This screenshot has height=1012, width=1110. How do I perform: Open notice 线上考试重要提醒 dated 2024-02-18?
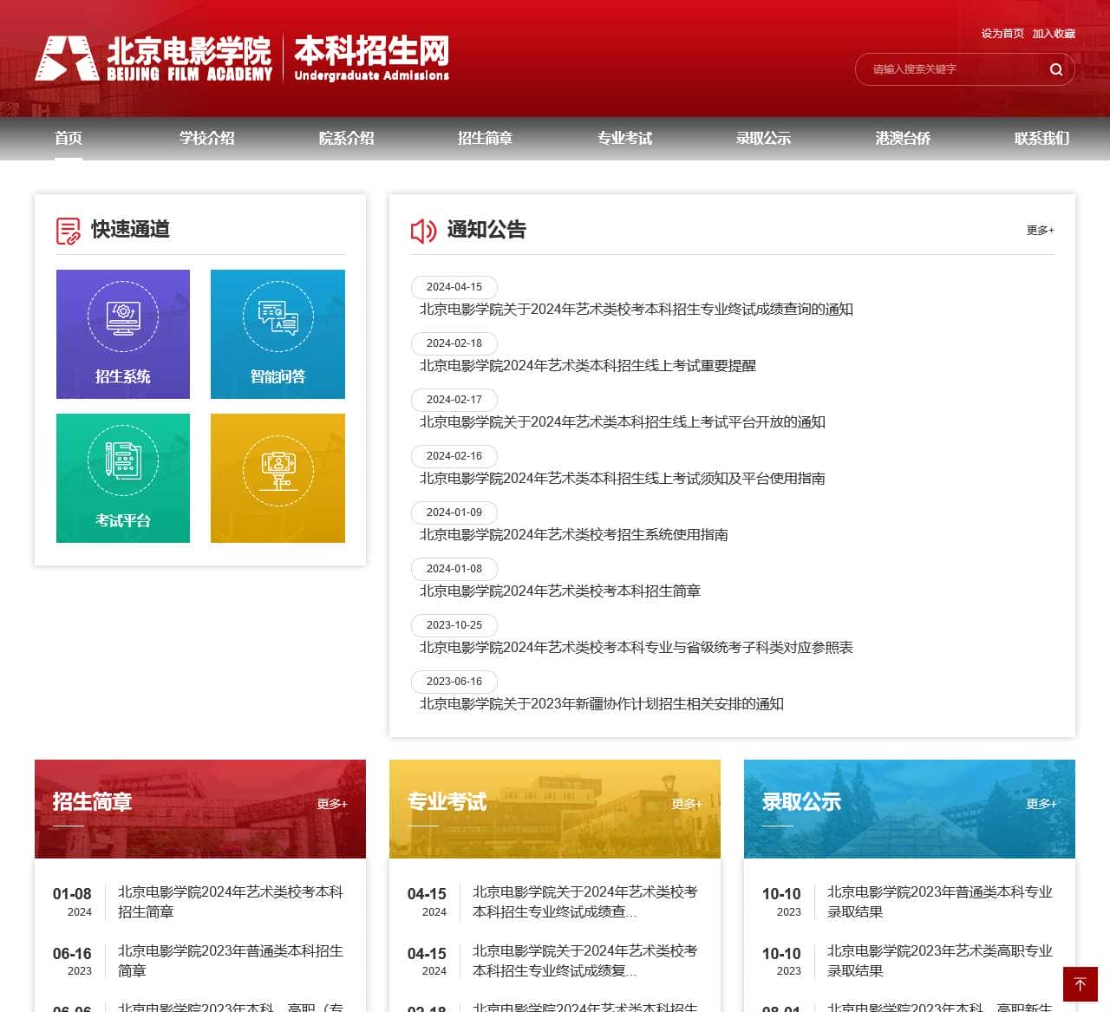(588, 366)
